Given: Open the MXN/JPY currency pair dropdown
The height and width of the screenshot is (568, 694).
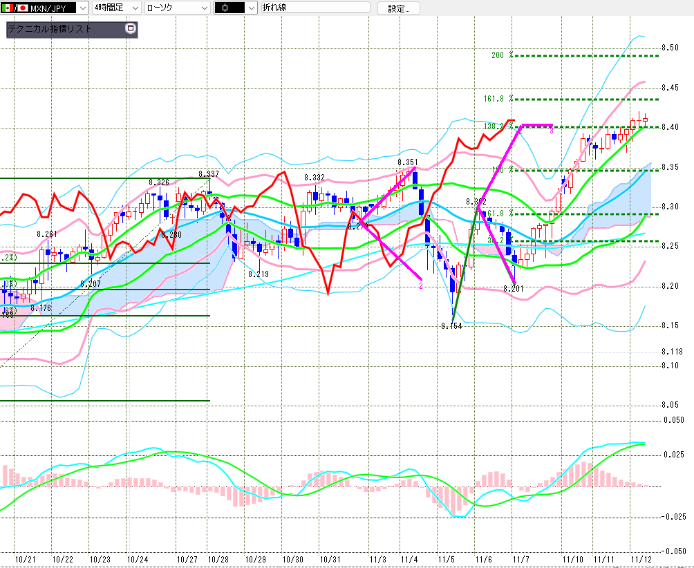Looking at the screenshot, I should [82, 8].
